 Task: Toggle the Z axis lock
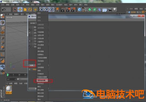click(x=52, y=10)
